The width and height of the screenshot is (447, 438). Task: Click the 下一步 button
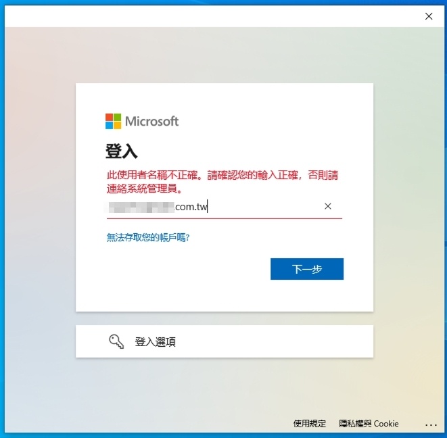tap(307, 269)
